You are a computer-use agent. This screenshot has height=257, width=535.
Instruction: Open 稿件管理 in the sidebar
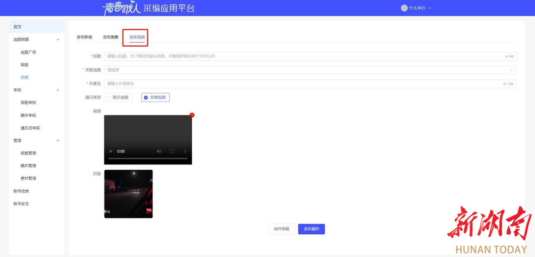coord(28,166)
